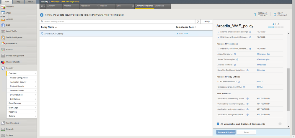Click the Arcadia_WAF_policy row compliance bar
This screenshot has height=138, width=295.
(186, 34)
